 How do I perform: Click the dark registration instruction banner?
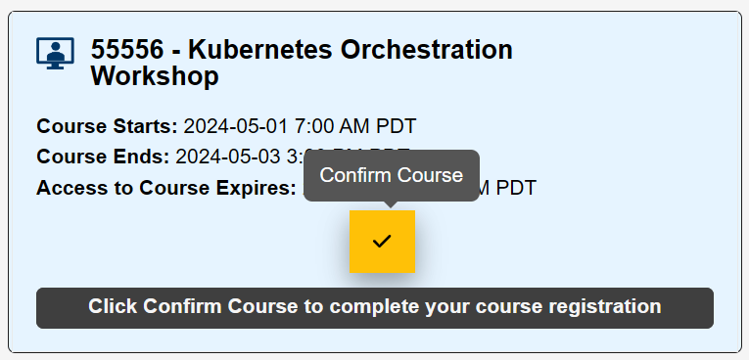(375, 308)
